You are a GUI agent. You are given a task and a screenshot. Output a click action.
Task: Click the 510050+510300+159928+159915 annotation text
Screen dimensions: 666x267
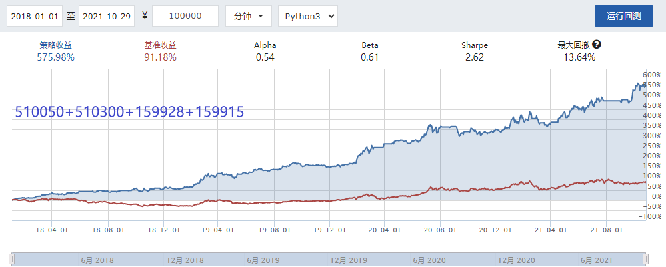129,113
